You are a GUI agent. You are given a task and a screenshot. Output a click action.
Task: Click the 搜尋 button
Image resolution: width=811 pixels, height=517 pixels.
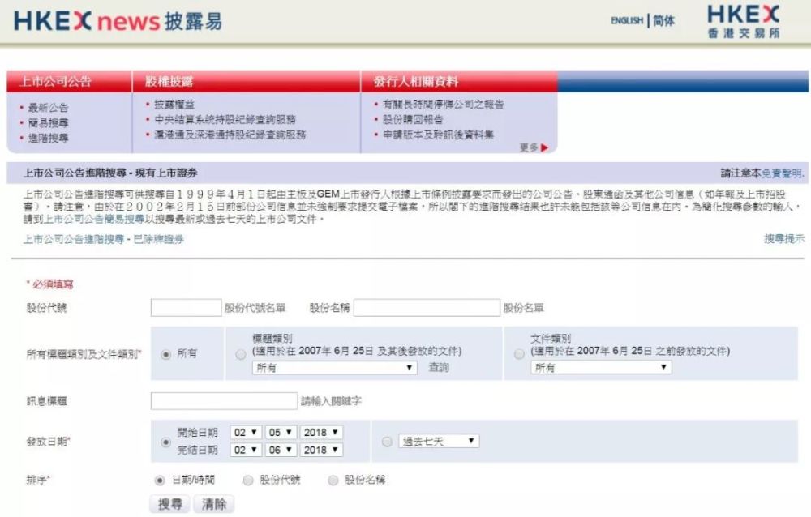click(x=170, y=504)
